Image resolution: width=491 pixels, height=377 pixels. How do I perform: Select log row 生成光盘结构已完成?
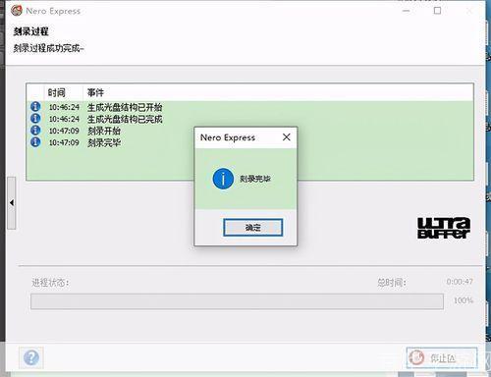249,119
